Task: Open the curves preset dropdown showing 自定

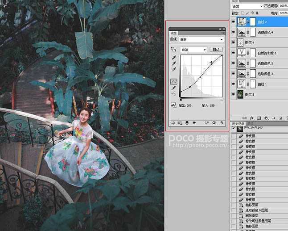Action: click(202, 40)
